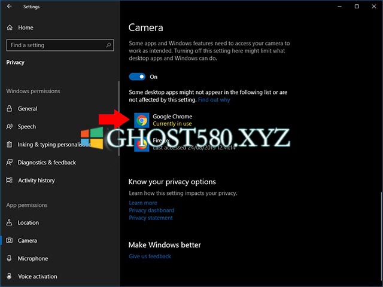Screen dimensions: 383x287
Task: Open the General privacy page
Action: pos(28,109)
